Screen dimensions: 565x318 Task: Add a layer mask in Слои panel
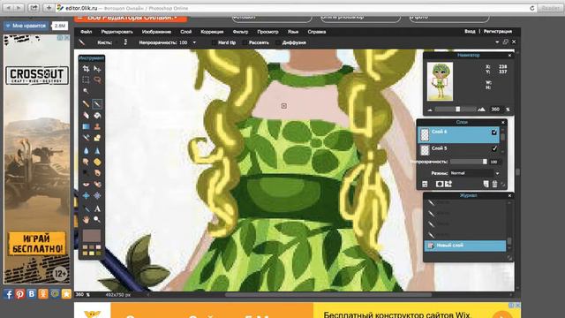click(440, 184)
